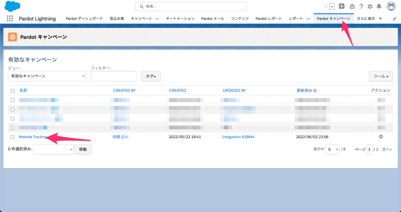Open the favorites list dropdown arrow
This screenshot has height=212, width=401.
(332, 7)
